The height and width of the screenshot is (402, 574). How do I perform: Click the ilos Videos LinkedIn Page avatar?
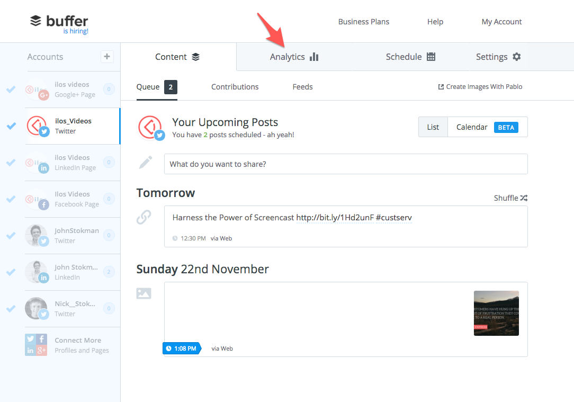(37, 163)
